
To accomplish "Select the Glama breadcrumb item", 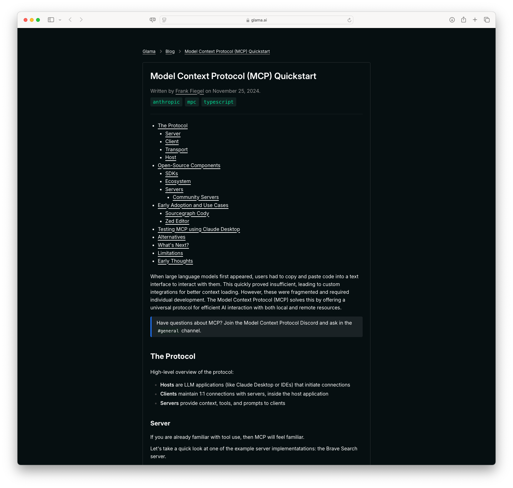I will [149, 51].
